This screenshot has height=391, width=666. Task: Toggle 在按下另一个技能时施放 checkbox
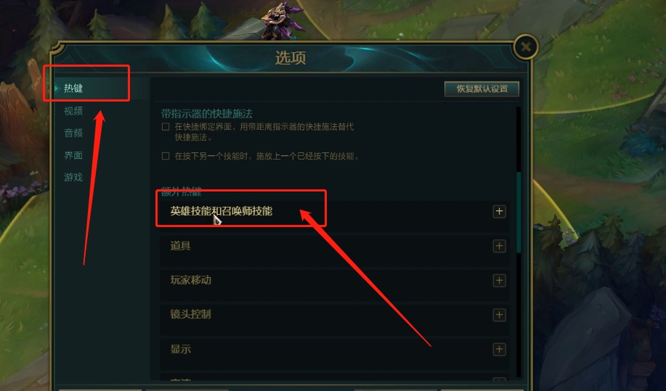click(166, 156)
